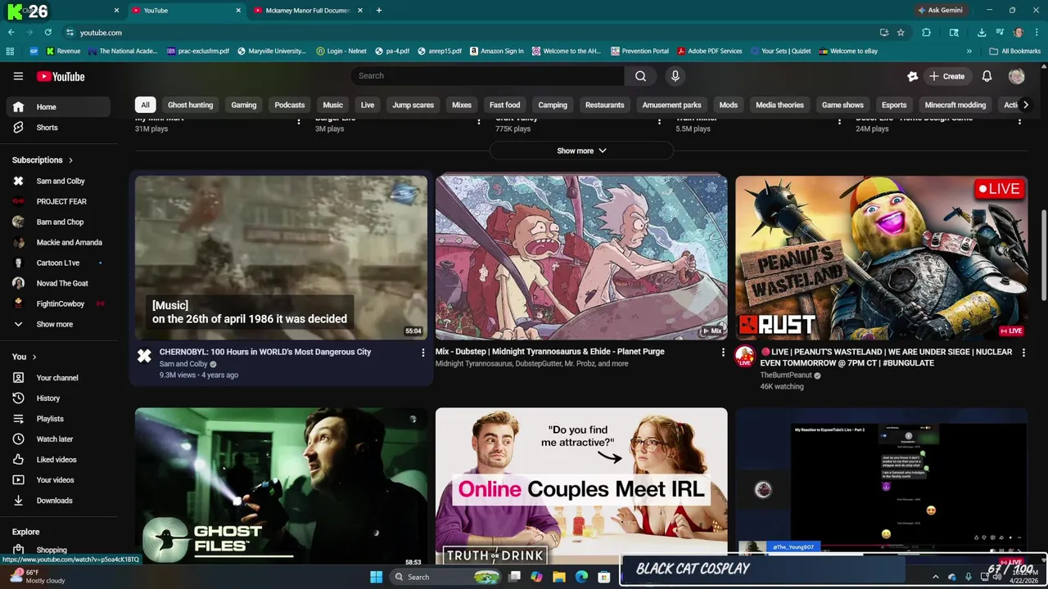This screenshot has width=1048, height=589.
Task: Select the All category chip
Action: tap(145, 105)
